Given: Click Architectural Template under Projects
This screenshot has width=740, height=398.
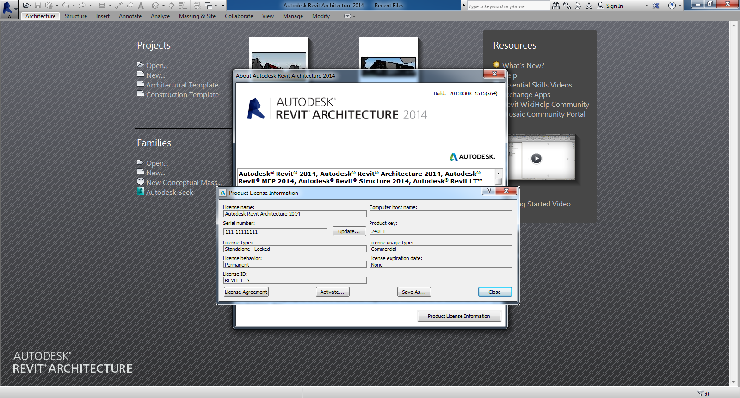Looking at the screenshot, I should click(182, 85).
